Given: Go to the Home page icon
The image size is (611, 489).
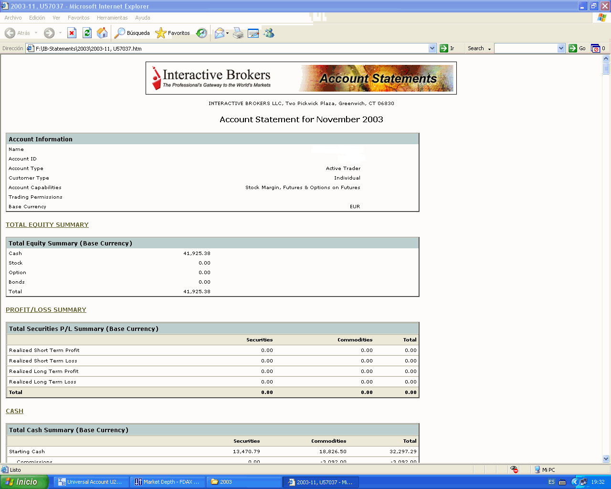Looking at the screenshot, I should pyautogui.click(x=102, y=33).
